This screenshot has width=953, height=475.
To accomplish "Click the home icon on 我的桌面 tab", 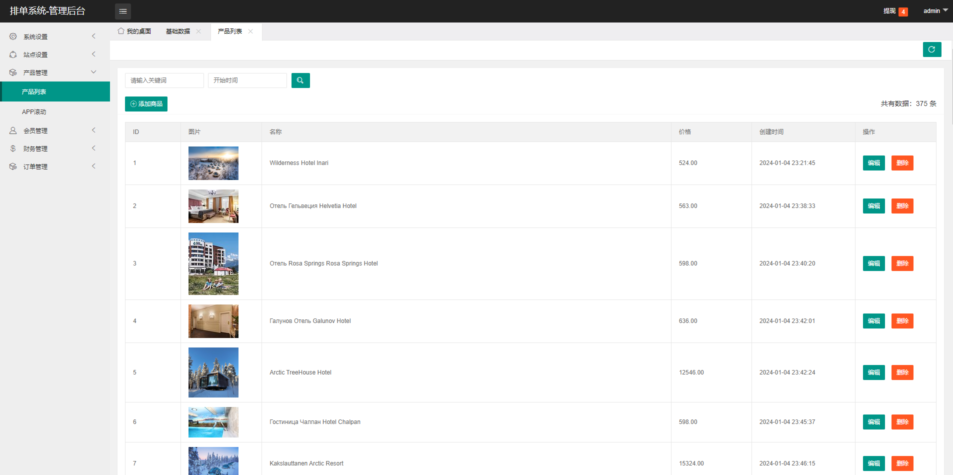I will pyautogui.click(x=121, y=31).
